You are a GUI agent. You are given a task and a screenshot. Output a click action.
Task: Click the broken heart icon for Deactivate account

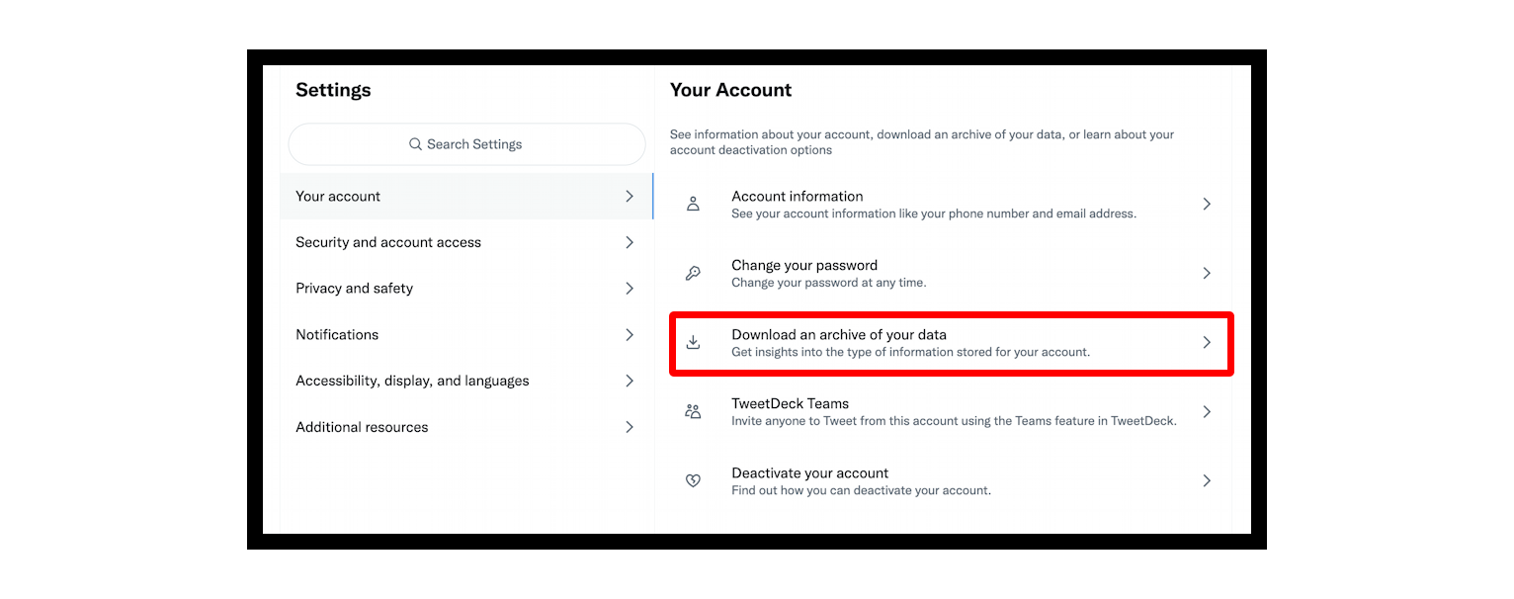pos(693,480)
